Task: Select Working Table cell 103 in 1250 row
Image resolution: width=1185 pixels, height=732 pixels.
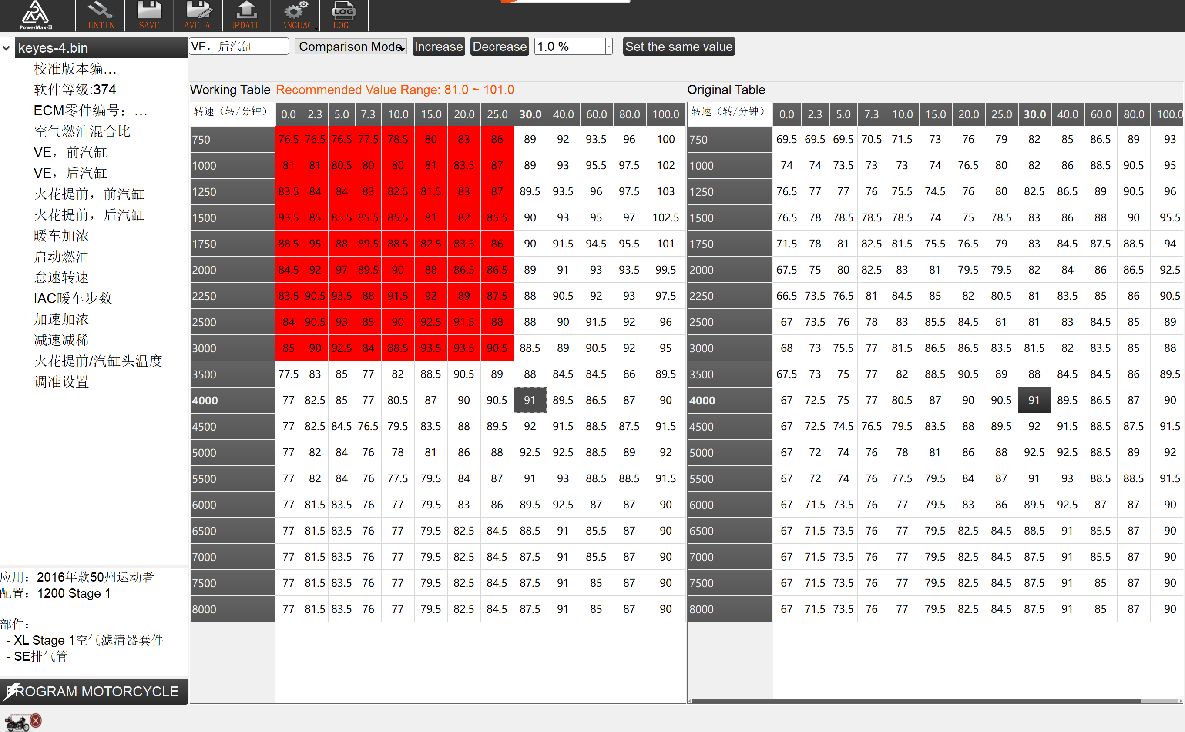Action: coord(665,192)
